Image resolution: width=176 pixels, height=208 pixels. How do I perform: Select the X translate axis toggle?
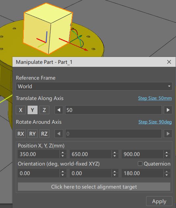(21, 110)
